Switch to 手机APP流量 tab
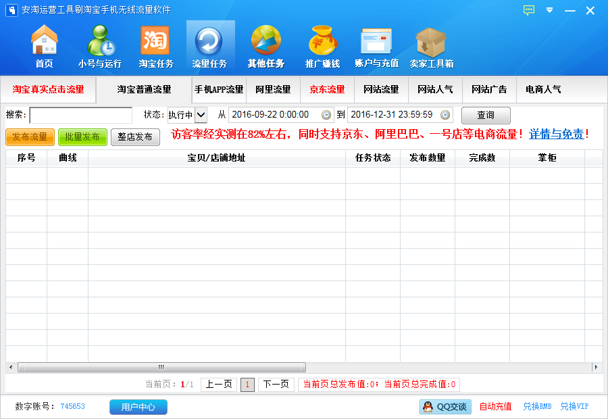The height and width of the screenshot is (419, 608). [219, 90]
